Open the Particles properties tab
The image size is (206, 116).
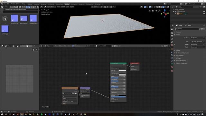click(x=172, y=55)
